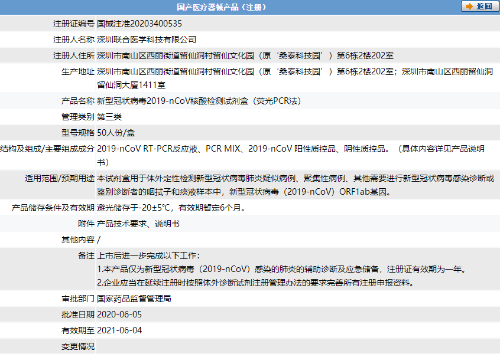500x354 pixels.
Task: Click the 注册人住所 address value
Action: (245, 55)
